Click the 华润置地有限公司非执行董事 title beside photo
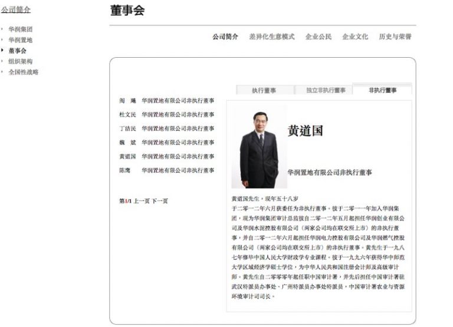 point(330,173)
